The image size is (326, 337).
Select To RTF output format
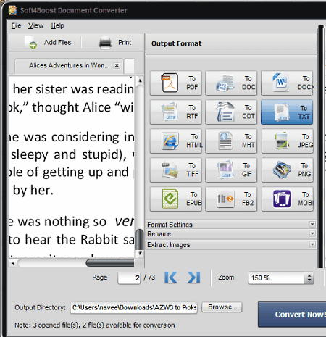pyautogui.click(x=175, y=112)
